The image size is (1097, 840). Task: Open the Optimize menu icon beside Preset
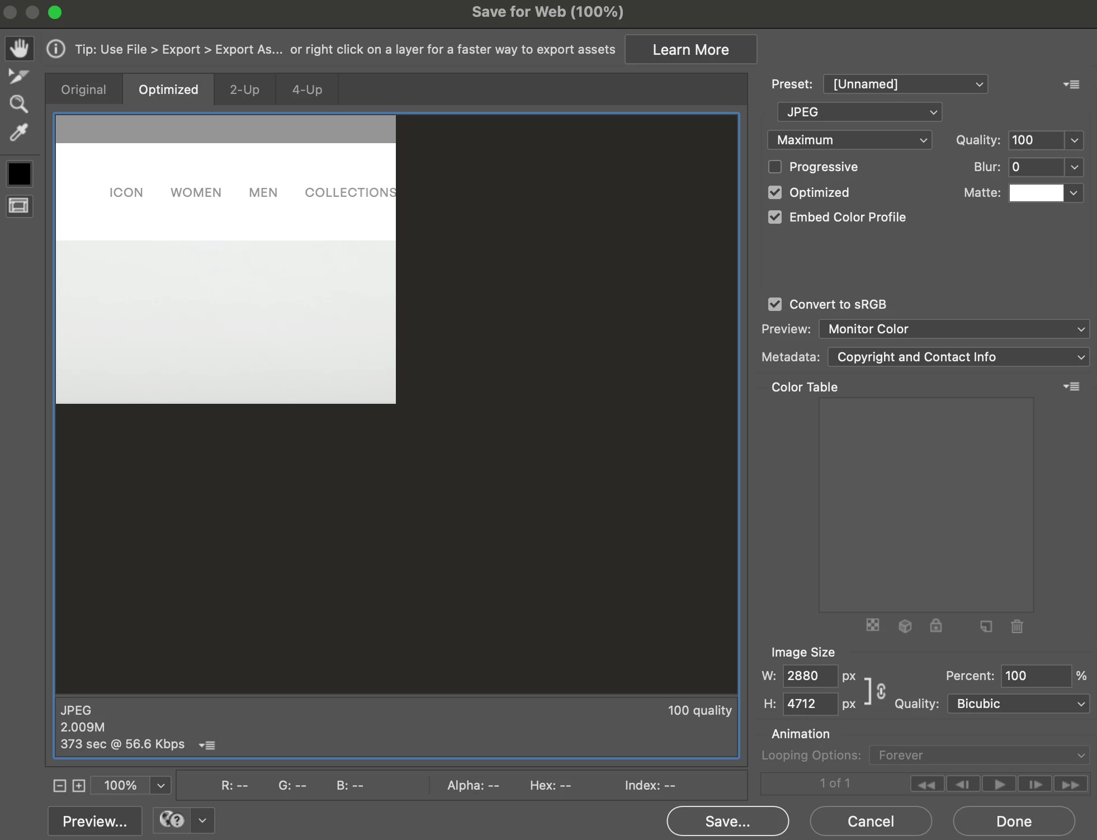(x=1071, y=84)
